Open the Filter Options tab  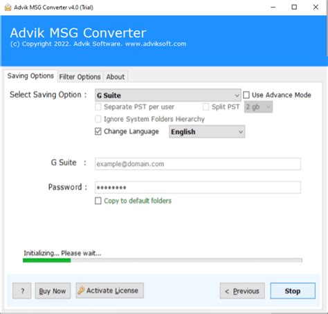80,77
